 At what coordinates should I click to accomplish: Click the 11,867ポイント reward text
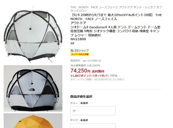[x=81, y=76]
